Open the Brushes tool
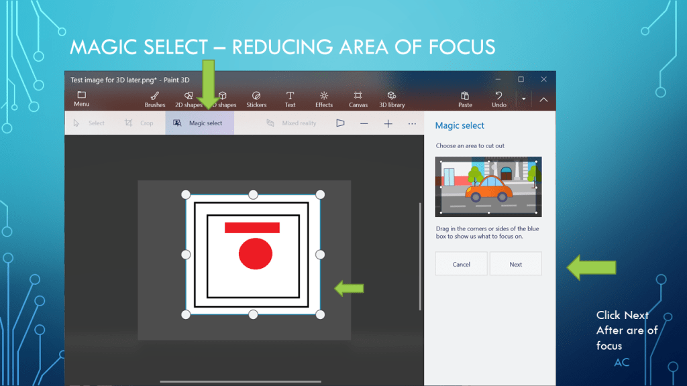The width and height of the screenshot is (687, 386). 154,99
